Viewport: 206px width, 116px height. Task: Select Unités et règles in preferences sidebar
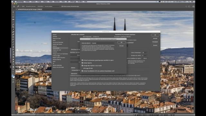coord(56,56)
